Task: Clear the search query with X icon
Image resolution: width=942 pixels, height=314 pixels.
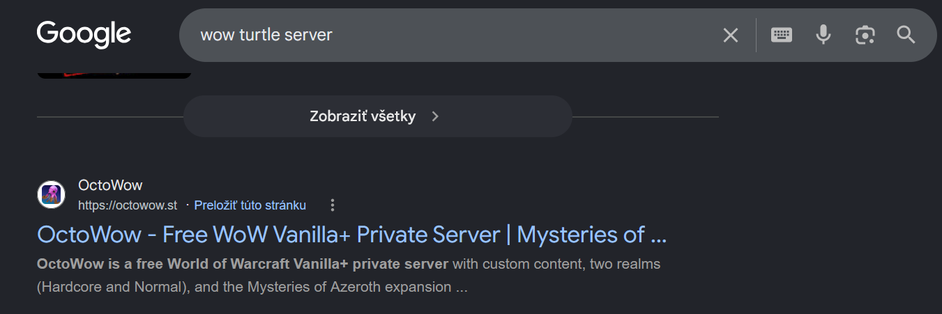Action: coord(730,35)
